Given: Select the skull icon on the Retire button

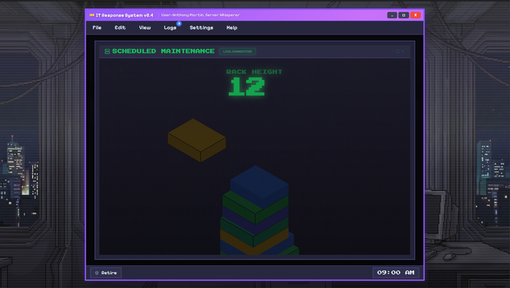Looking at the screenshot, I should pyautogui.click(x=97, y=273).
